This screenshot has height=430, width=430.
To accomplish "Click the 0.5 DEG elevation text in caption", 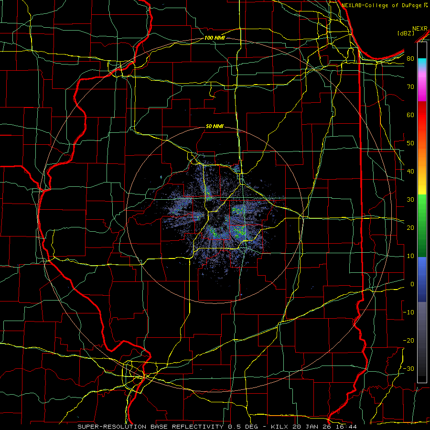I will 243,427.
